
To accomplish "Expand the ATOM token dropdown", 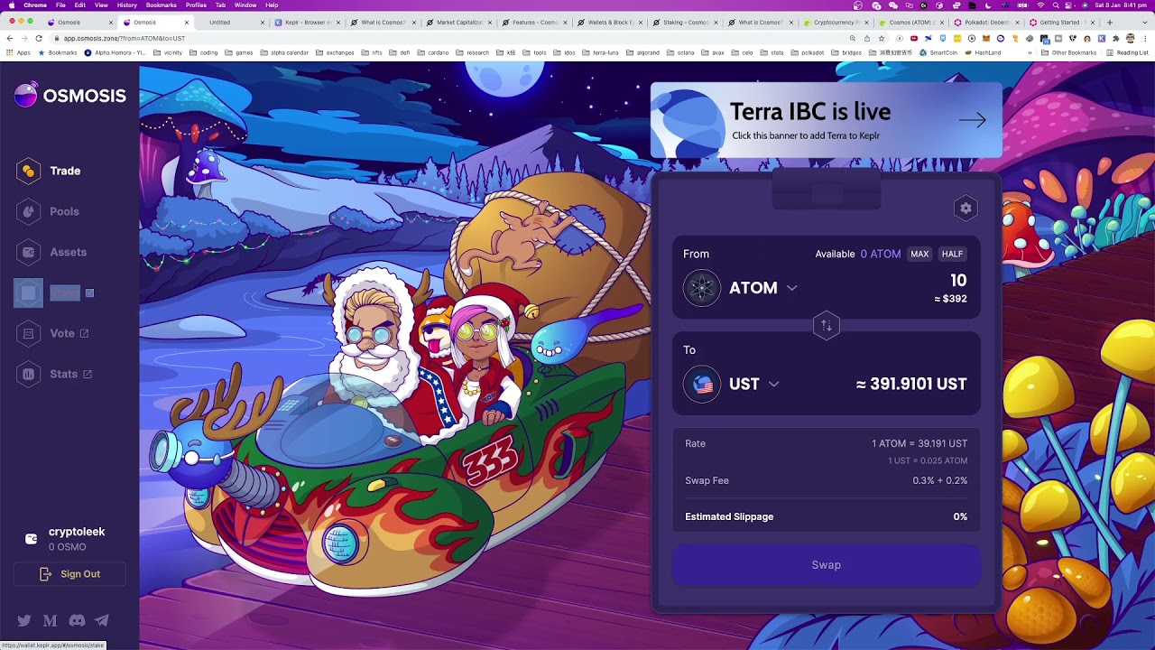I will (792, 288).
